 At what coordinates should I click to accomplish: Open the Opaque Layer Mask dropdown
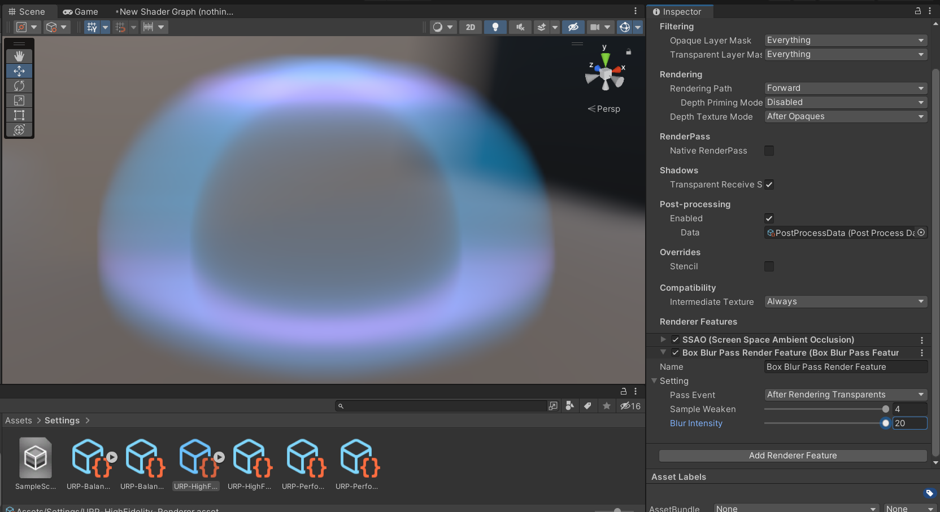click(846, 40)
